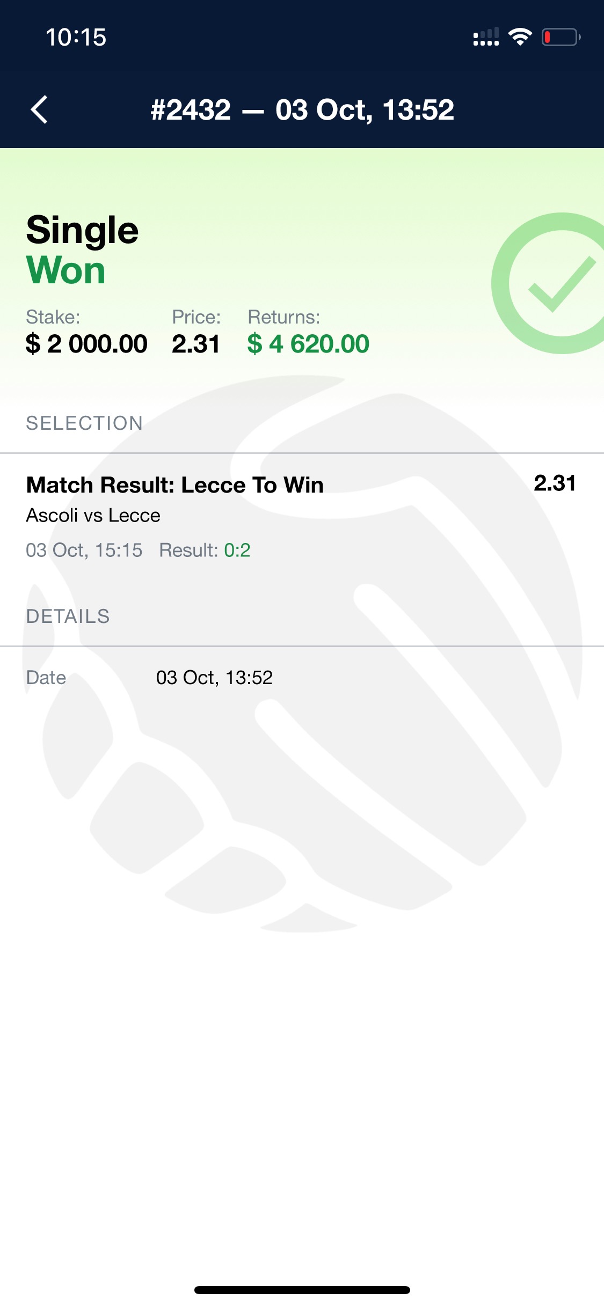Tap the returns amount $ 4 620.00
The height and width of the screenshot is (1307, 604).
coord(308,344)
